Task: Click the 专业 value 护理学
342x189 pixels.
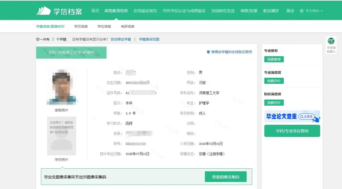Action: [x=204, y=103]
